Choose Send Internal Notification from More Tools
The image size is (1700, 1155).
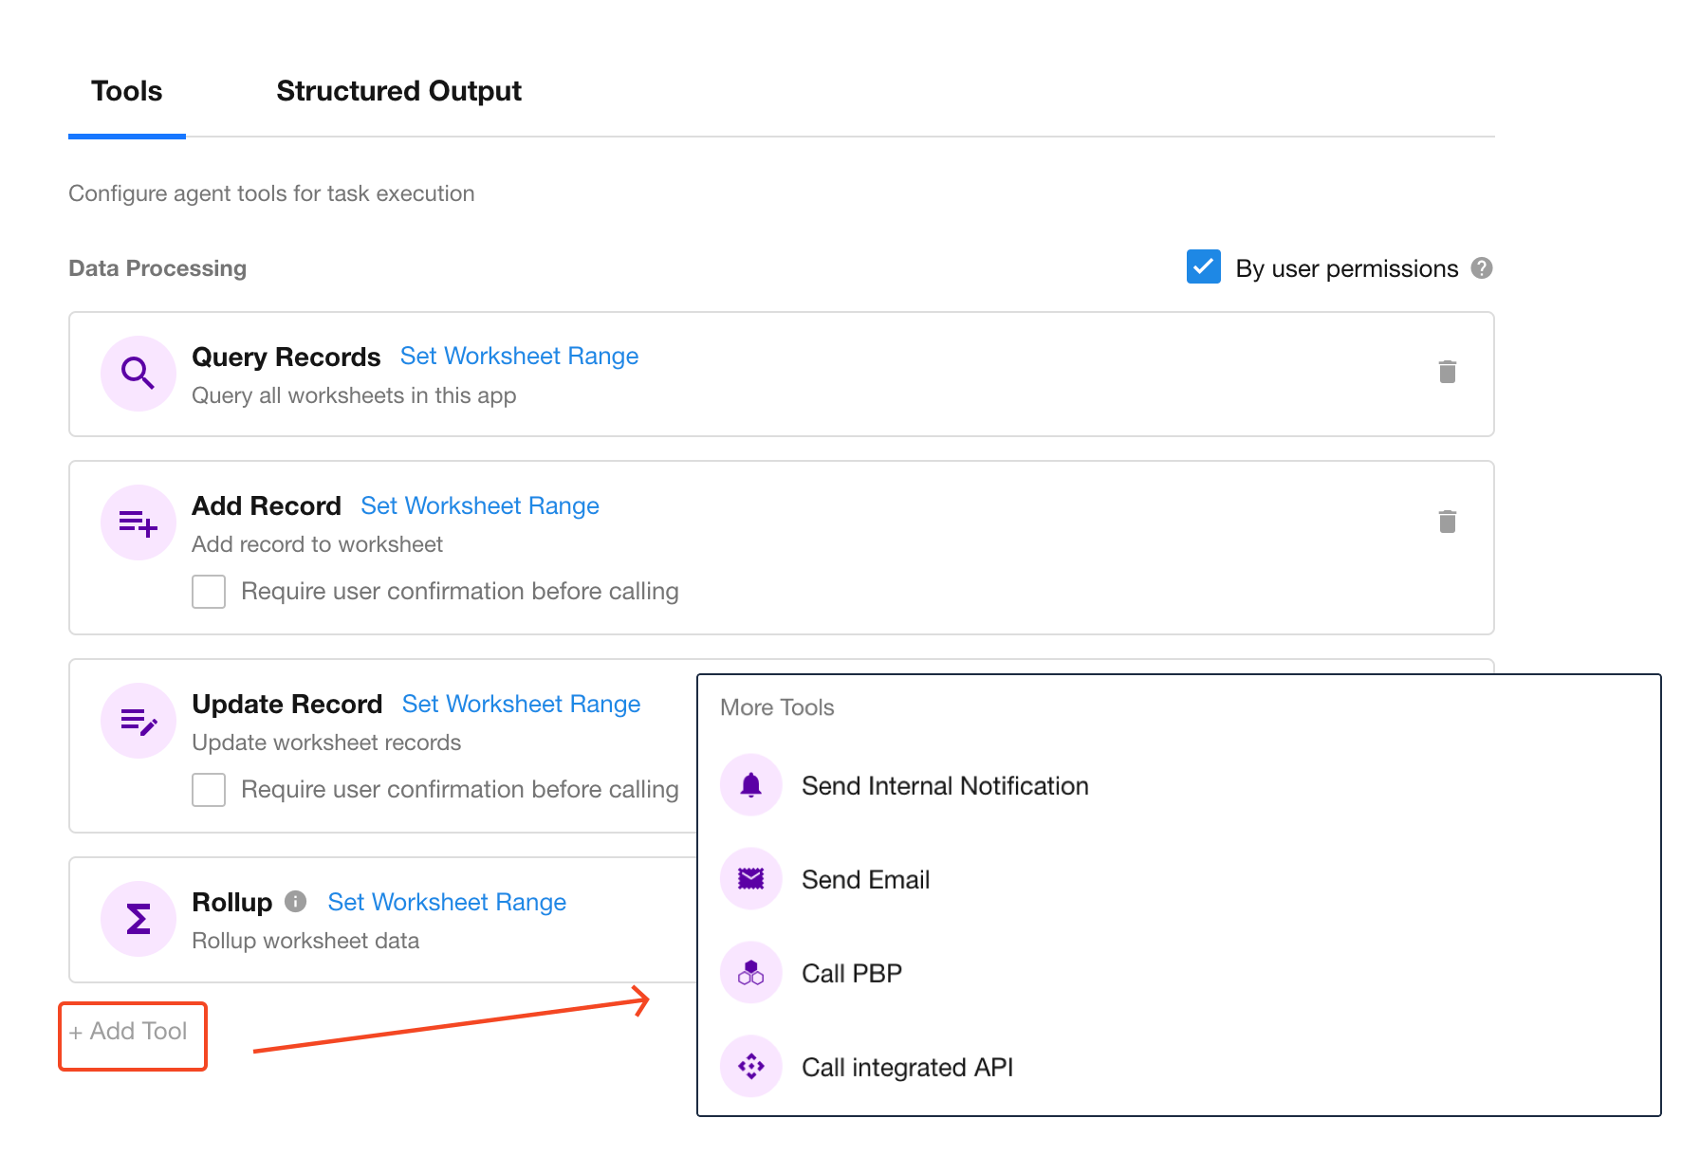[944, 786]
